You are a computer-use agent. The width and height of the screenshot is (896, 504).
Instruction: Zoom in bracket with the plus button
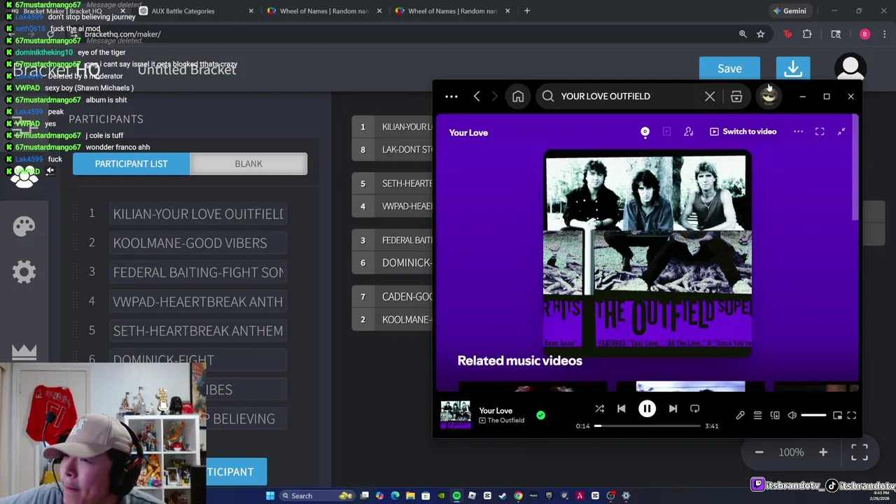pos(823,452)
